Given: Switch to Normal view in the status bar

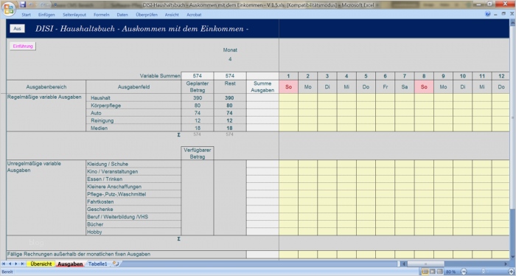Looking at the screenshot, I should pyautogui.click(x=425, y=272).
